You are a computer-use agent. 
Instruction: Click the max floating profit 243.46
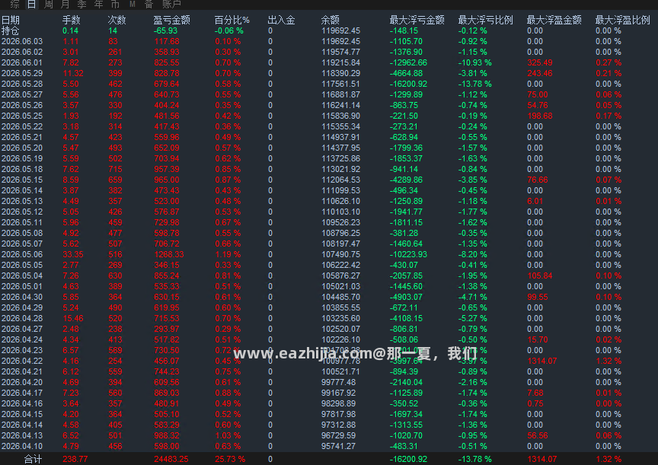(540, 73)
